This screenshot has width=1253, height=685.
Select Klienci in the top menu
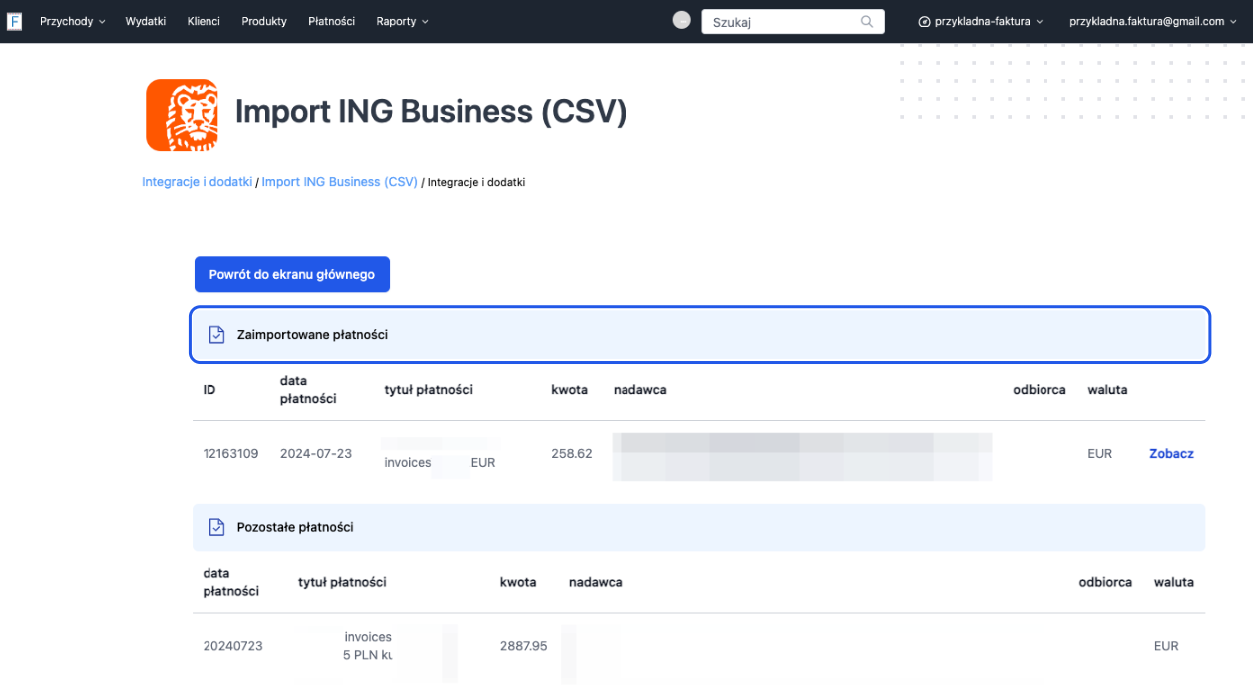pyautogui.click(x=203, y=20)
